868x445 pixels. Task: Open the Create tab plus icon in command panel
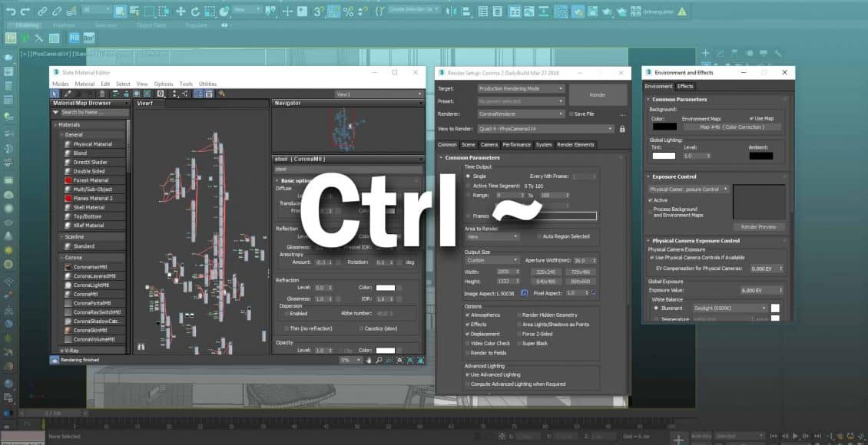[x=705, y=53]
